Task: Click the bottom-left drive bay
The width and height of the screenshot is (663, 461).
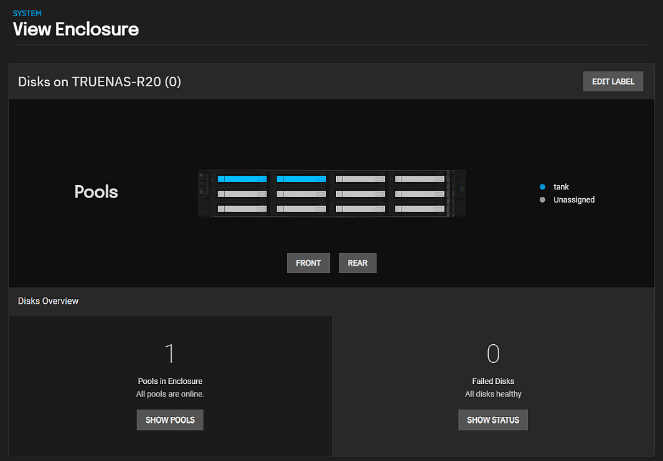Action: pos(242,209)
